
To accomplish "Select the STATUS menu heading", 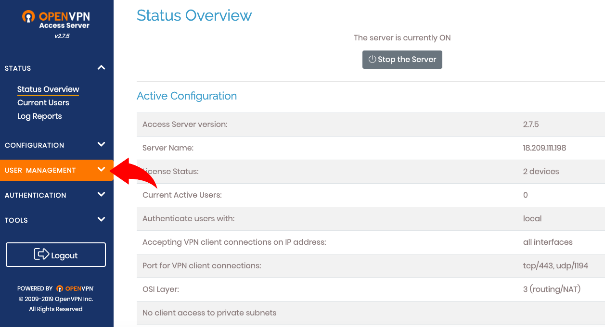I will click(x=18, y=68).
